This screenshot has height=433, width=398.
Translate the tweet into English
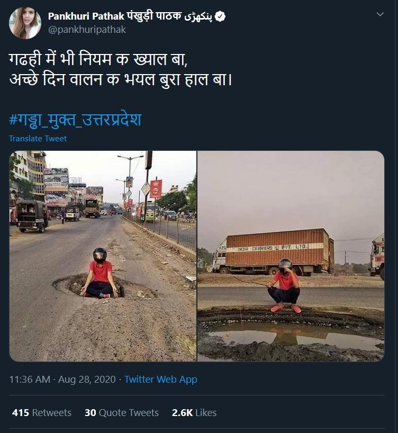tap(38, 138)
